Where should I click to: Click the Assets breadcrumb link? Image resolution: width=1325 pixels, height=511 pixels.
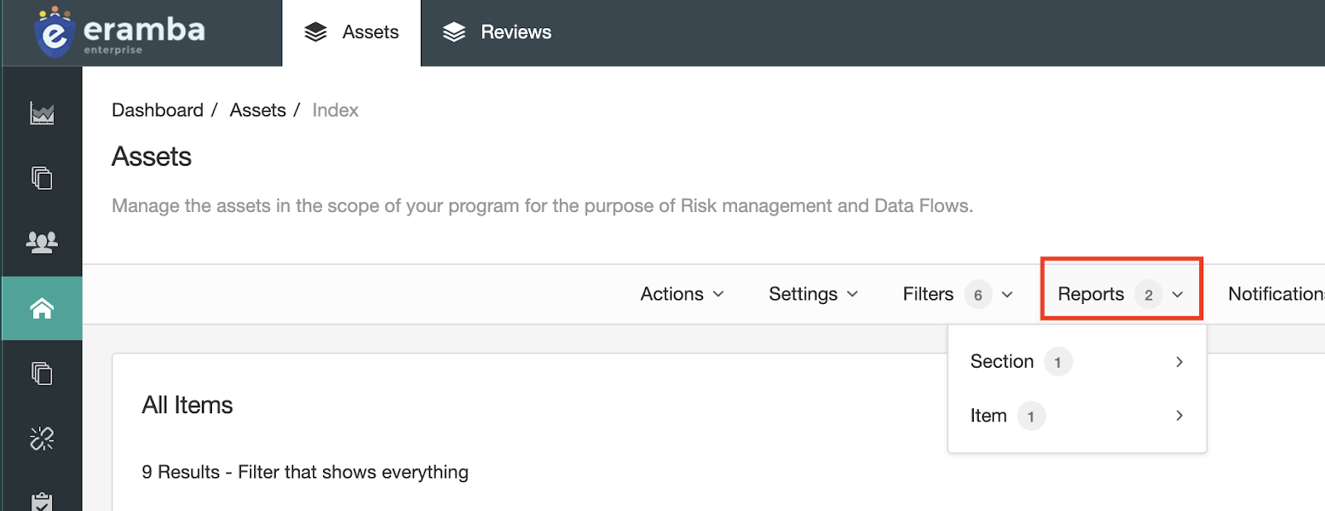click(258, 110)
